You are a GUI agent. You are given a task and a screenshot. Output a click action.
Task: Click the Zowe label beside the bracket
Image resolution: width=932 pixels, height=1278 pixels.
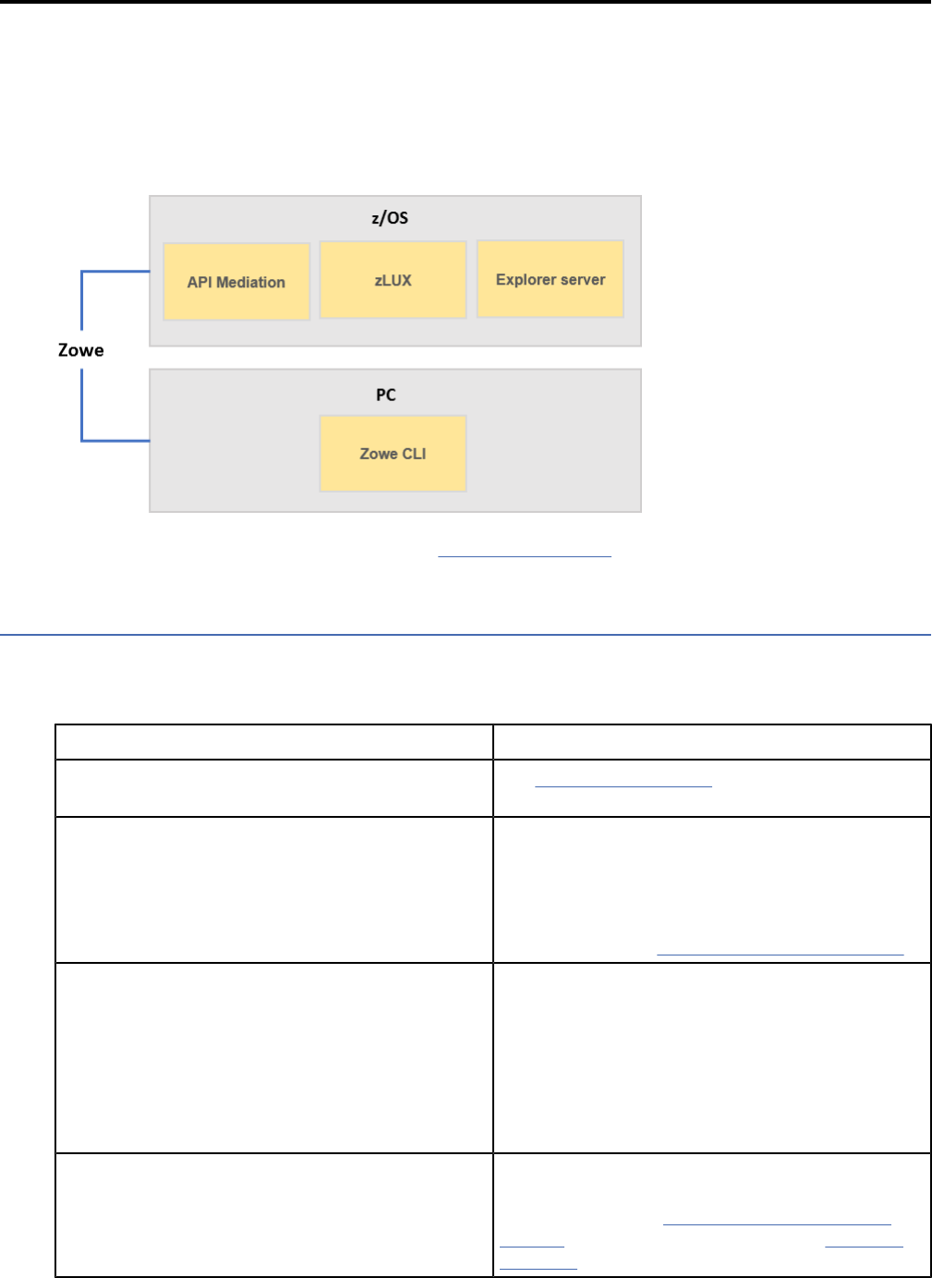(81, 350)
